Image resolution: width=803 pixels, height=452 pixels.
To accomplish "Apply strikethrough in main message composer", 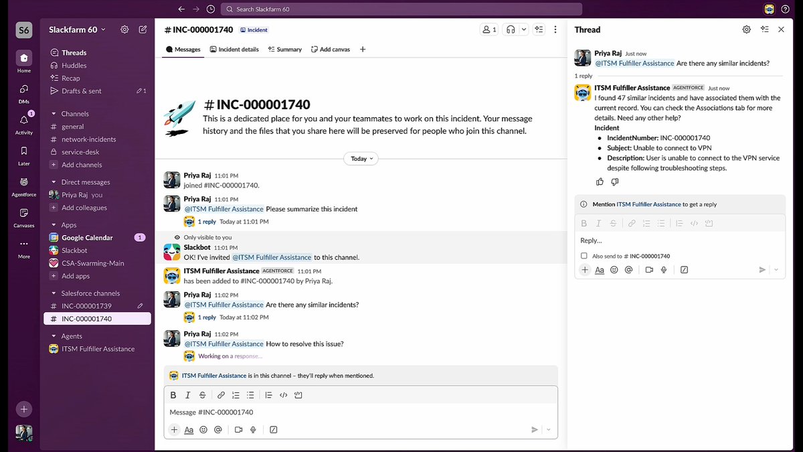I will [203, 395].
